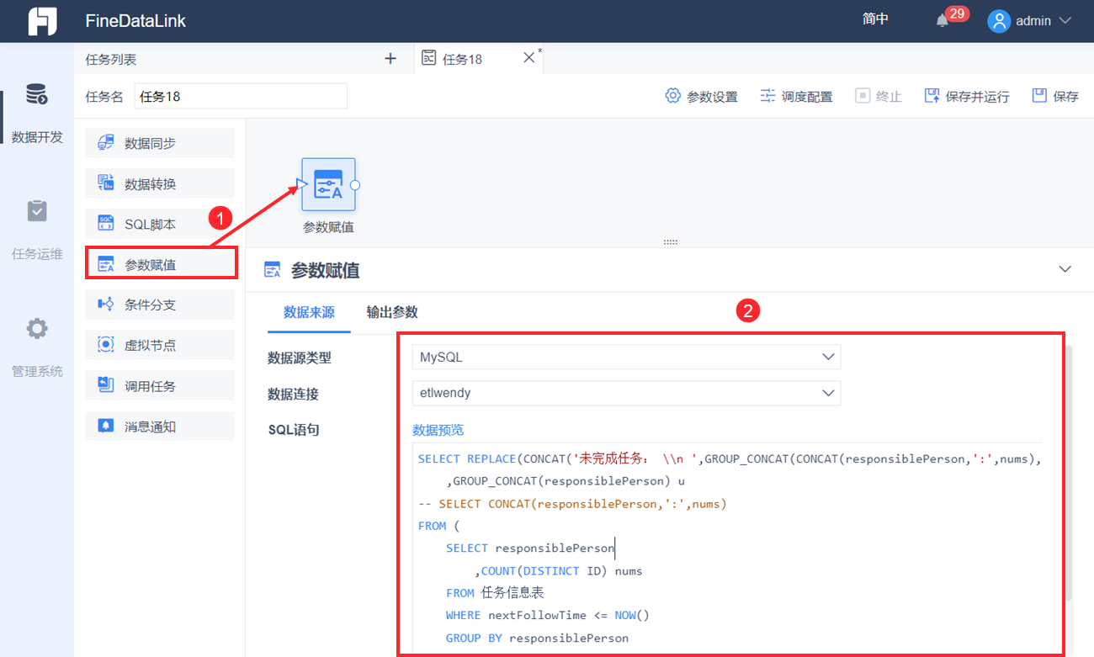
Task: Click the panel resize handle dots
Action: tap(671, 241)
